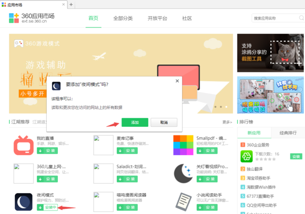This screenshot has width=305, height=214.
Task: Click the search magnifier icon
Action: tap(301, 18)
